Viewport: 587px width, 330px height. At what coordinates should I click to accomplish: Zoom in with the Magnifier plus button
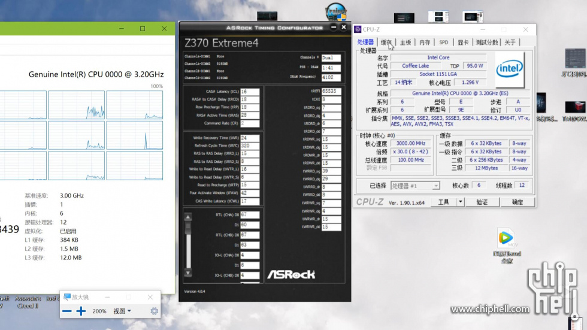click(x=81, y=311)
